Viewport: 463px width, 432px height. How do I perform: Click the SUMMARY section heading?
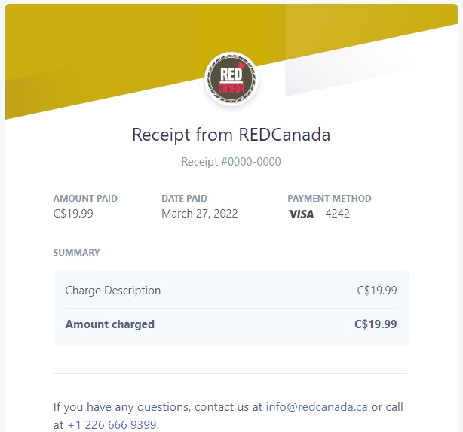(x=76, y=253)
